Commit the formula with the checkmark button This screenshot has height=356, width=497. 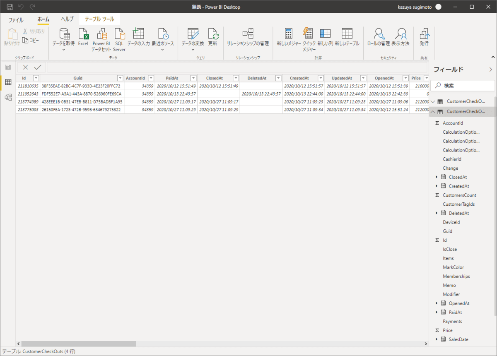pyautogui.click(x=38, y=67)
